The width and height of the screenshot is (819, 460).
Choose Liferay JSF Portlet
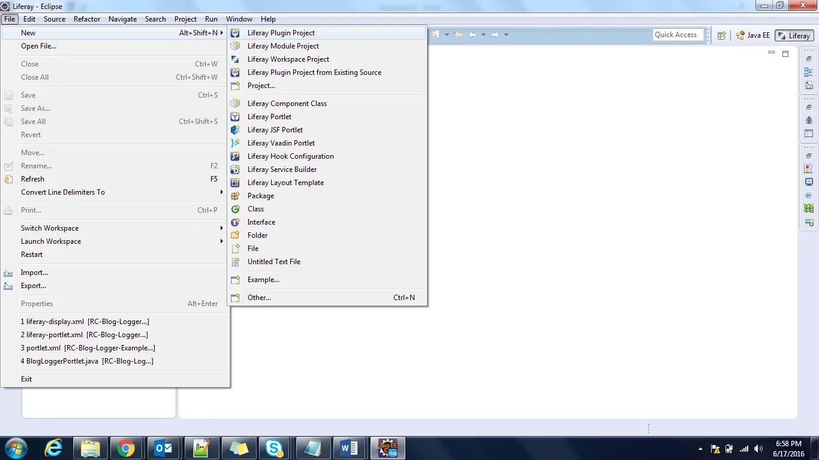327,130
